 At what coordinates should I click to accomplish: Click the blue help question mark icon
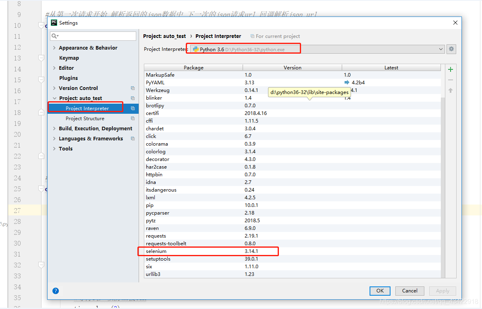pos(56,291)
